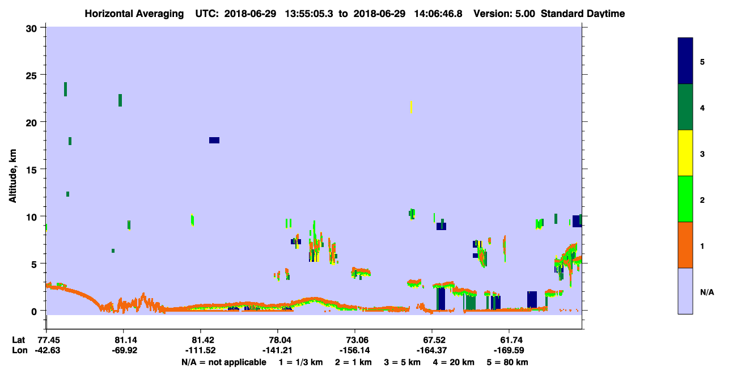Click the 'Lat' row label
The width and height of the screenshot is (737, 378).
coord(18,339)
